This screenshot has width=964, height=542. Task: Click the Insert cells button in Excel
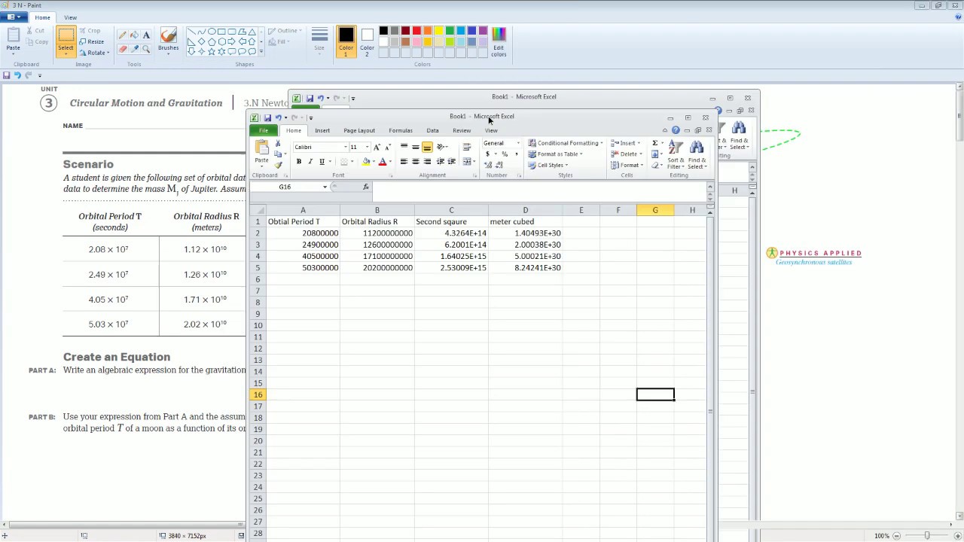click(625, 143)
